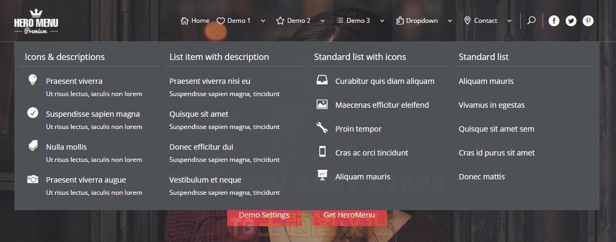616x242 pixels.
Task: Click the house icon beside Home
Action: (185, 21)
